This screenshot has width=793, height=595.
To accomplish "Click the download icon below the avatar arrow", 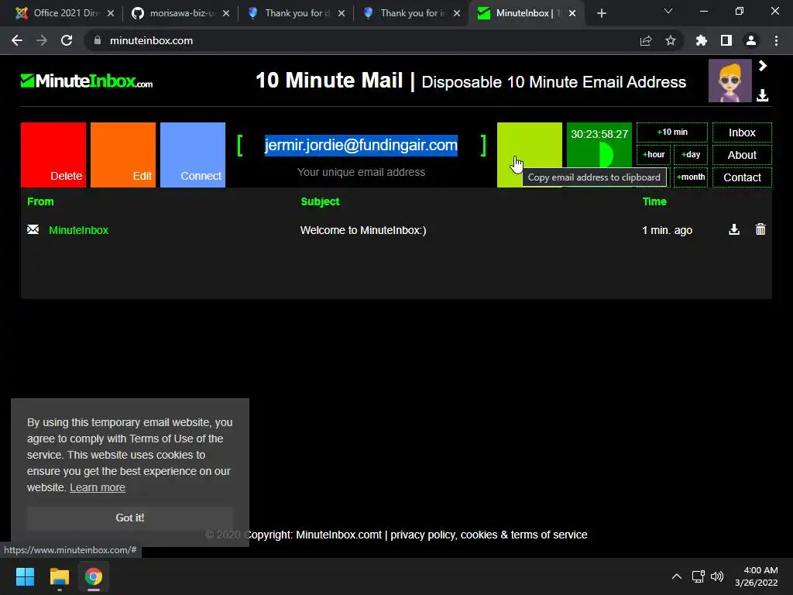I will click(762, 95).
